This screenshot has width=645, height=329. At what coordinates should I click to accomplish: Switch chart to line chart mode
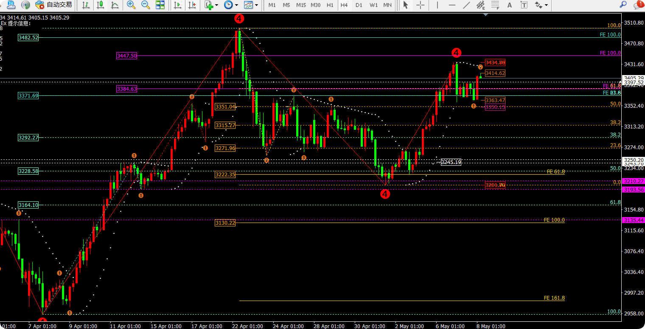[x=115, y=5]
